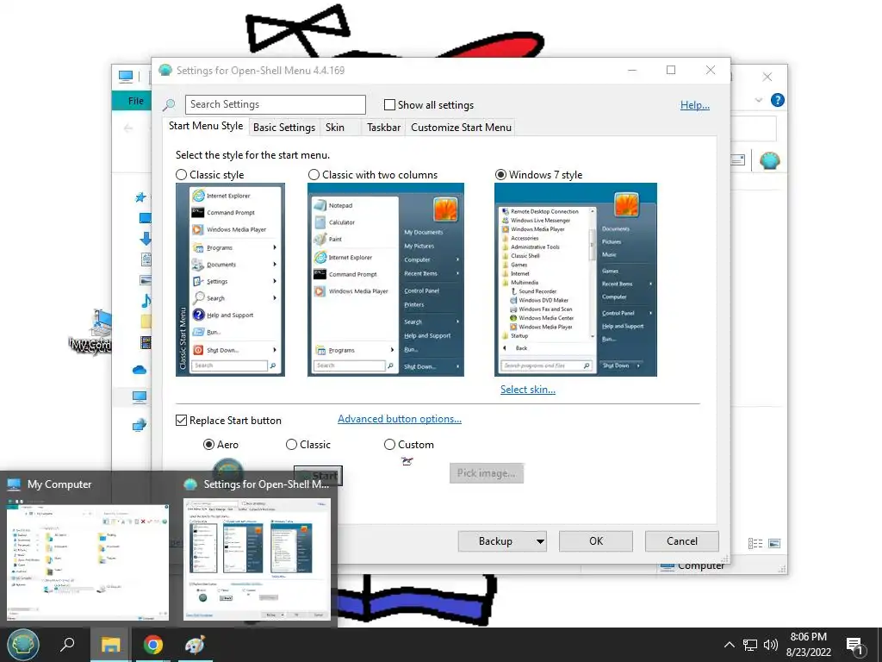Show hidden tray icons chevron
882x662 pixels.
point(729,645)
